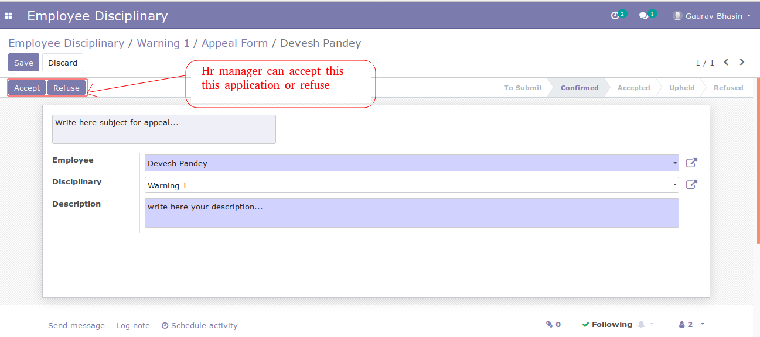
Task: Open external link for Employee field
Action: (691, 163)
